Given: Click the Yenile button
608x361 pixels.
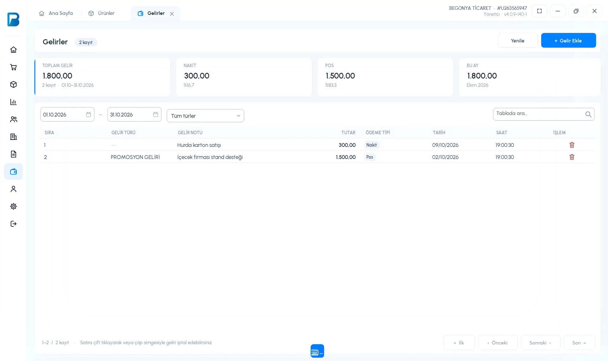Looking at the screenshot, I should [518, 41].
